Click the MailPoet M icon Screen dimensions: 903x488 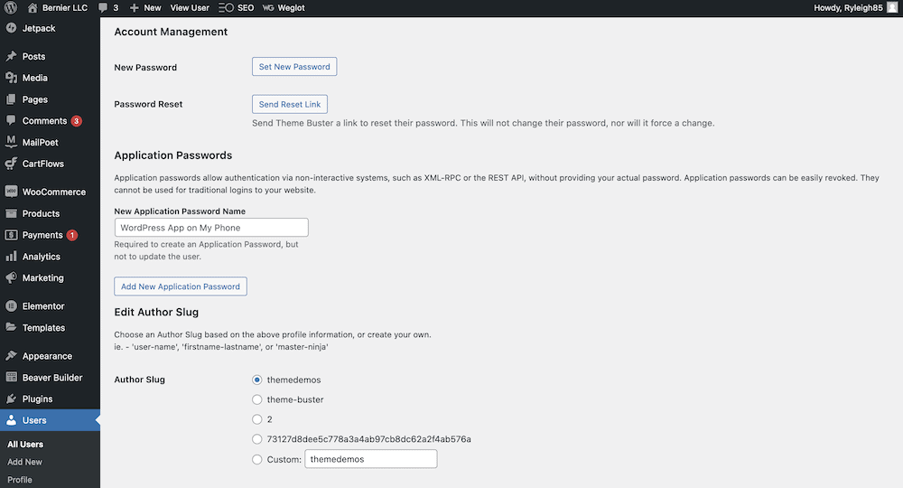11,142
